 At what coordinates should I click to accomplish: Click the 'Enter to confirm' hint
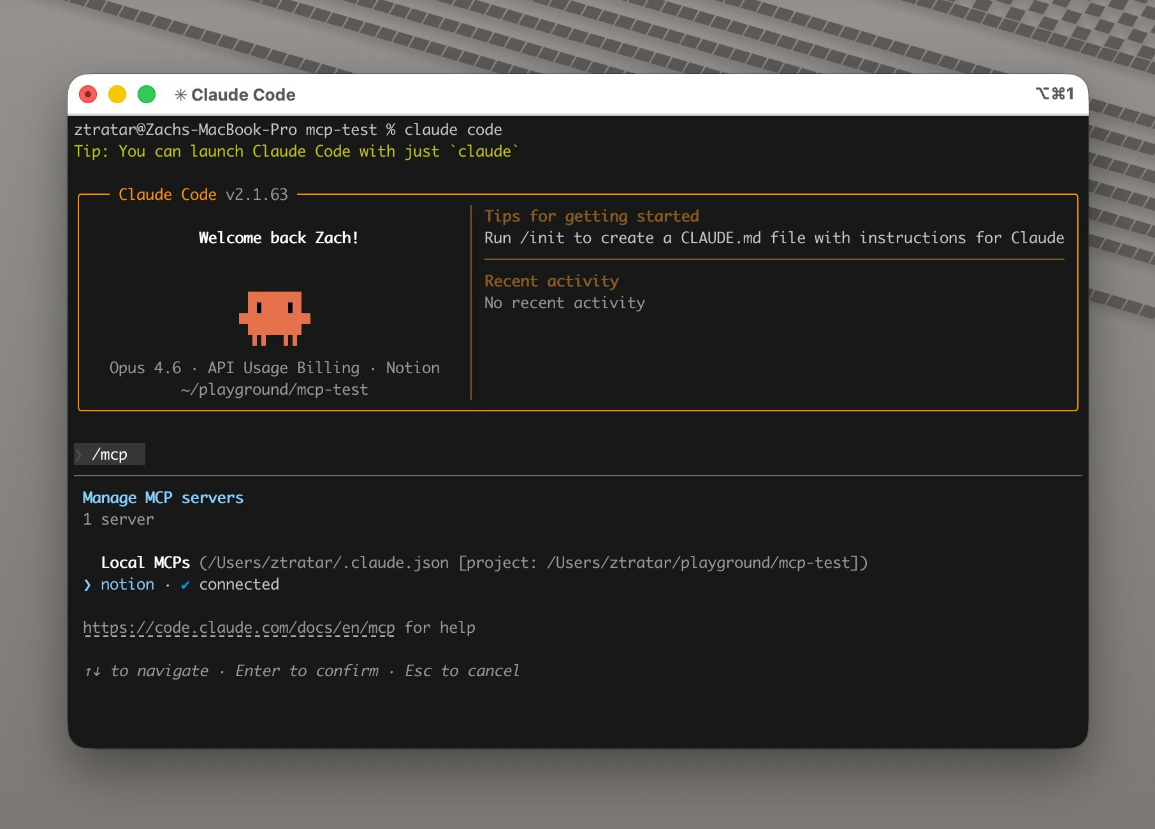pyautogui.click(x=307, y=671)
